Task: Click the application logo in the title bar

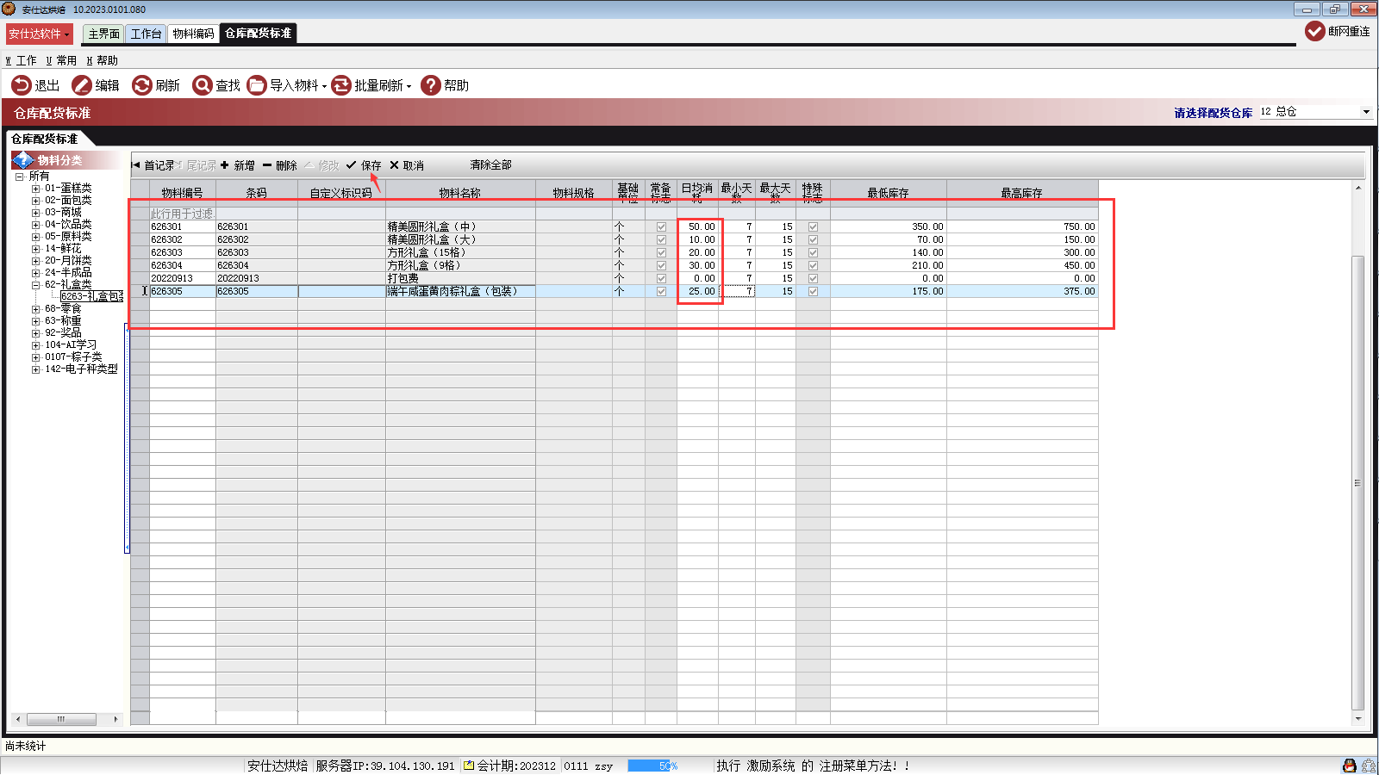Action: point(9,9)
